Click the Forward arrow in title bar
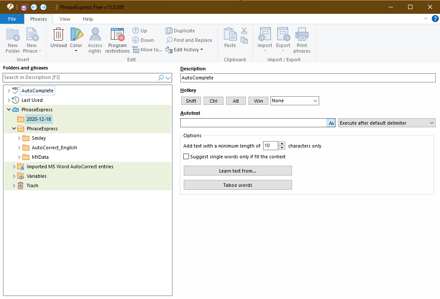This screenshot has height=299, width=440. (43, 7)
